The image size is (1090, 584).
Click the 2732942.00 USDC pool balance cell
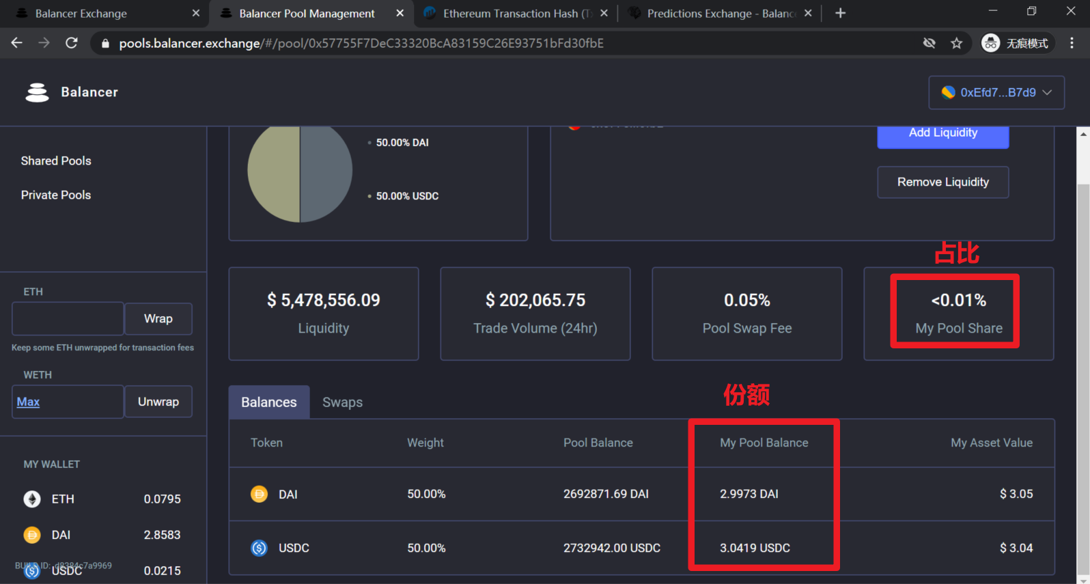click(612, 548)
